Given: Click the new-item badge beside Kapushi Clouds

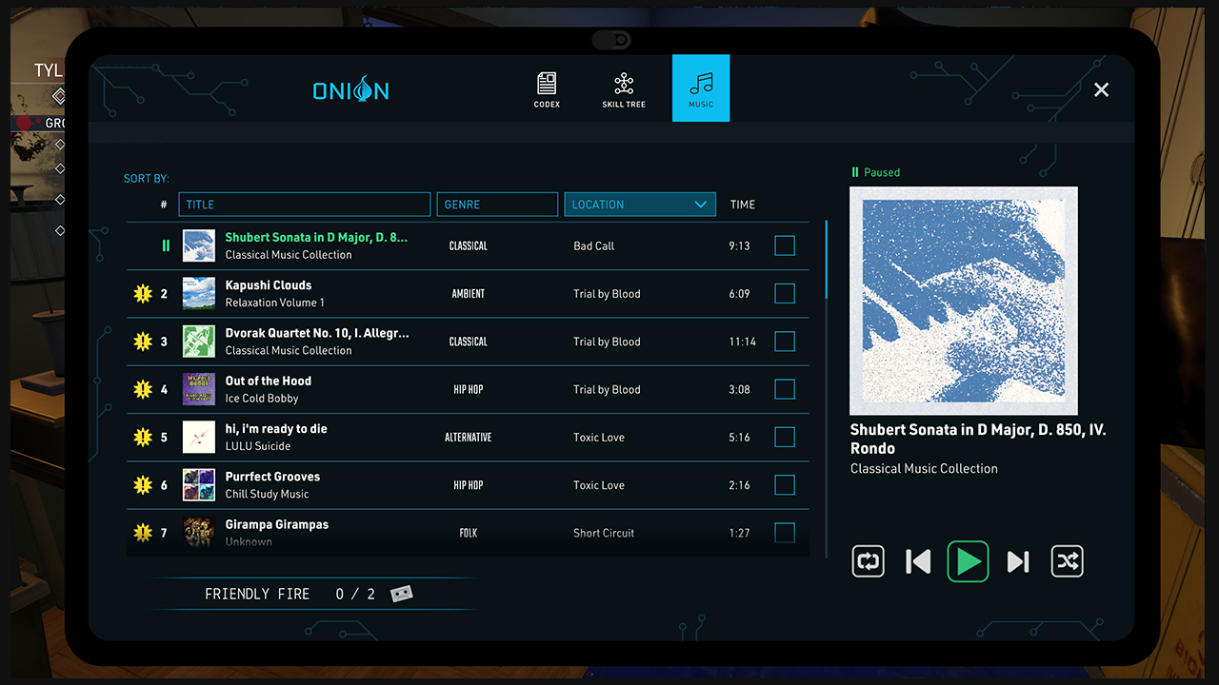Looking at the screenshot, I should coord(143,294).
